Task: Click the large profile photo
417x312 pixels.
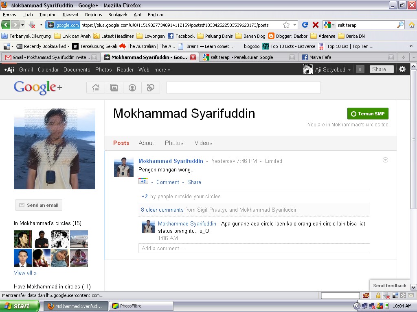Action: [55, 149]
